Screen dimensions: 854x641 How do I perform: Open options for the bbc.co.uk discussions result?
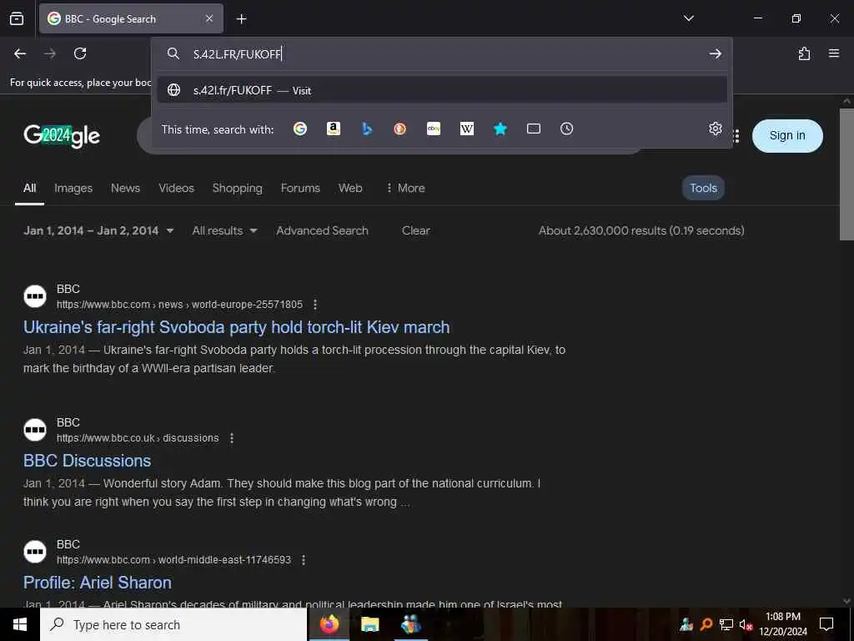tap(232, 437)
